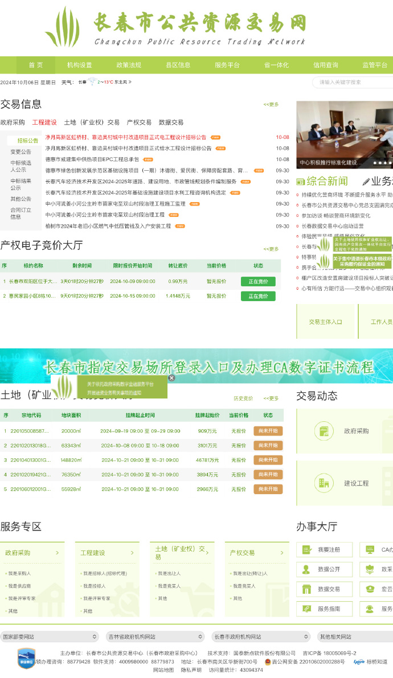The image size is (393, 678).
Task: Open the 榆树市2024年老旧小区燃气 notice
Action: 108,225
